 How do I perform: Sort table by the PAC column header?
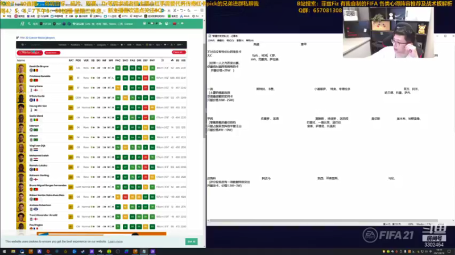(118, 61)
